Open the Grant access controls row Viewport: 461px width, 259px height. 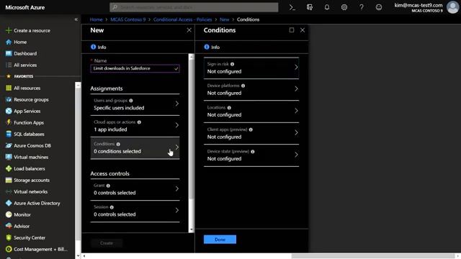pyautogui.click(x=135, y=189)
